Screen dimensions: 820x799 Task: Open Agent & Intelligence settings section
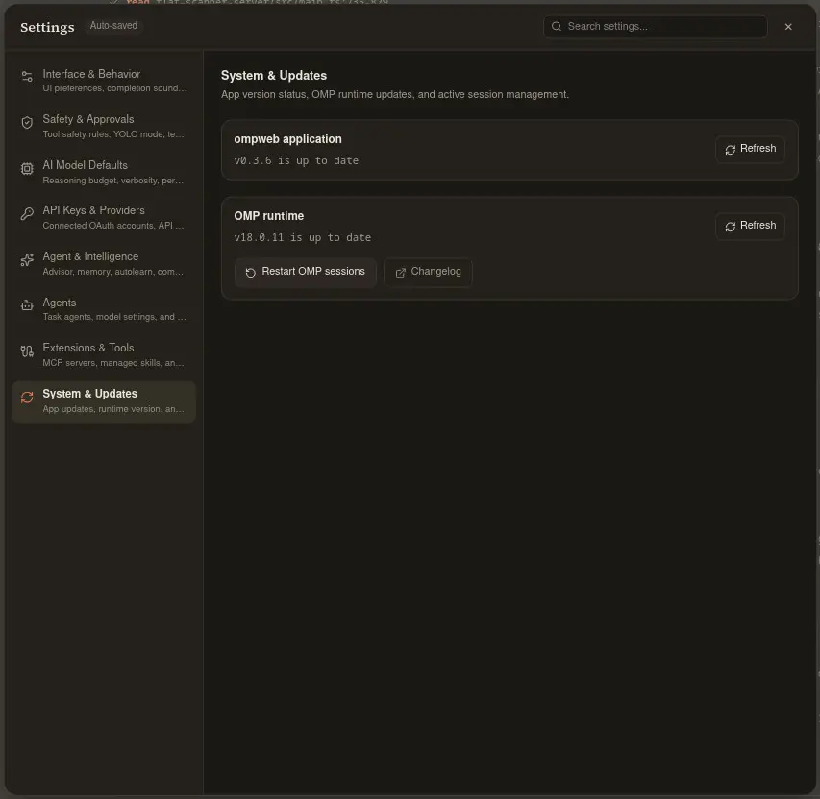[104, 263]
